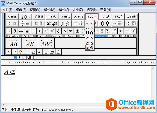This screenshot has height=113, width=157.
Task: Insert square root template from small bar
Action: pyautogui.click(x=115, y=31)
